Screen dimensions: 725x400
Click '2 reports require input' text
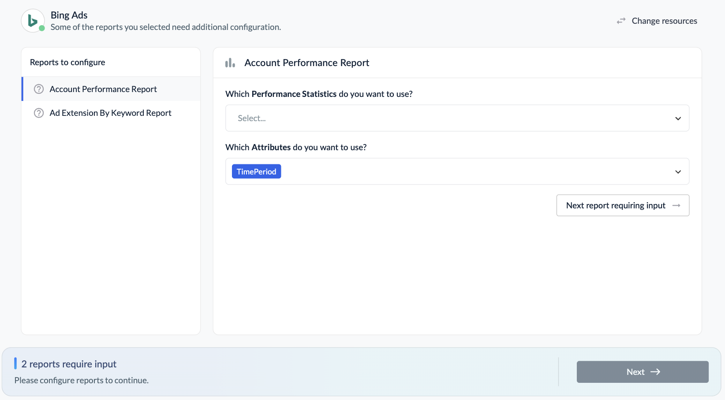[69, 364]
